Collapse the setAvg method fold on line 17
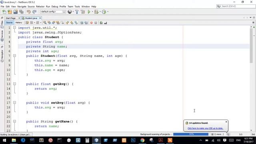Screen dimensions: 256x144 pyautogui.click(x=14, y=102)
